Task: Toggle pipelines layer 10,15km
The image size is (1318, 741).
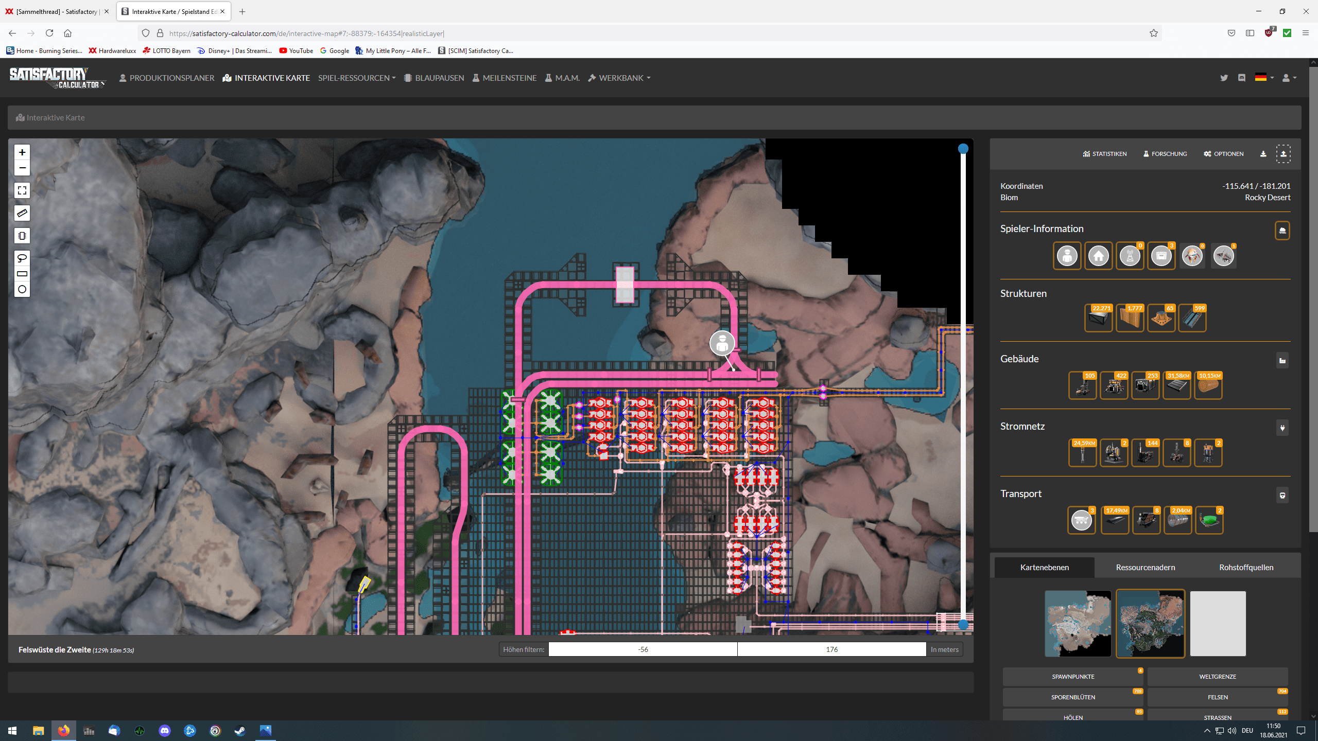Action: click(x=1208, y=385)
